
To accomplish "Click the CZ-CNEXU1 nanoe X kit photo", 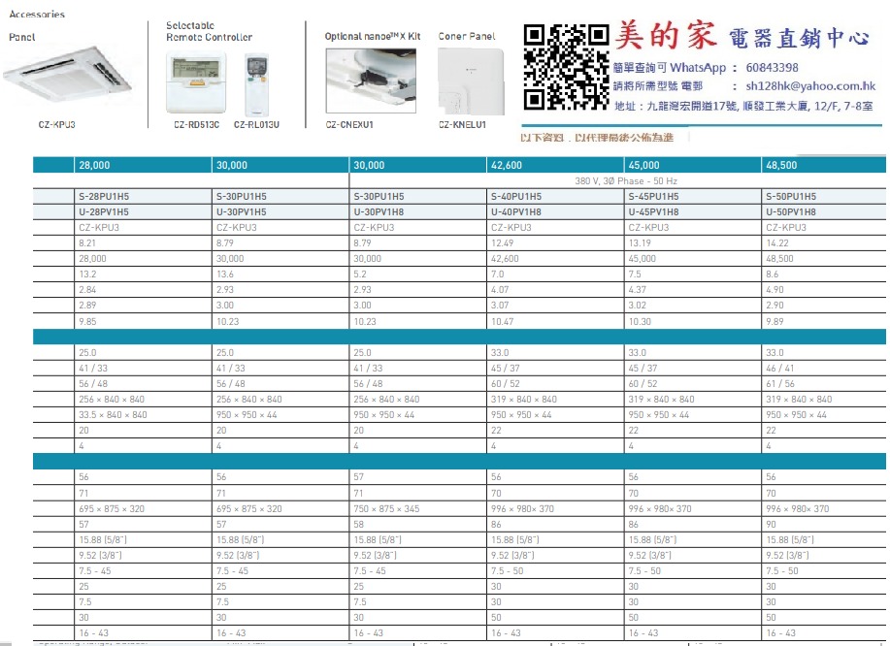I will (x=371, y=81).
